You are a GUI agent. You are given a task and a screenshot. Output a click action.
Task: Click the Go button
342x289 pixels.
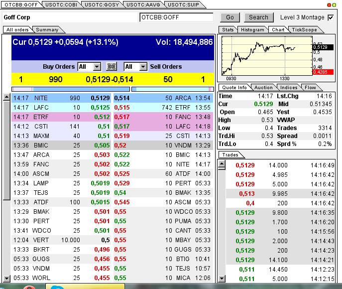coord(230,17)
